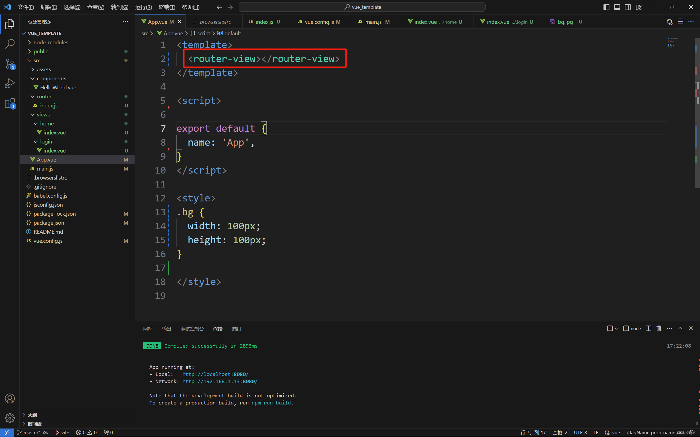Screen dimensions: 700x437
Task: Open the 运行(R) menu
Action: click(x=143, y=7)
